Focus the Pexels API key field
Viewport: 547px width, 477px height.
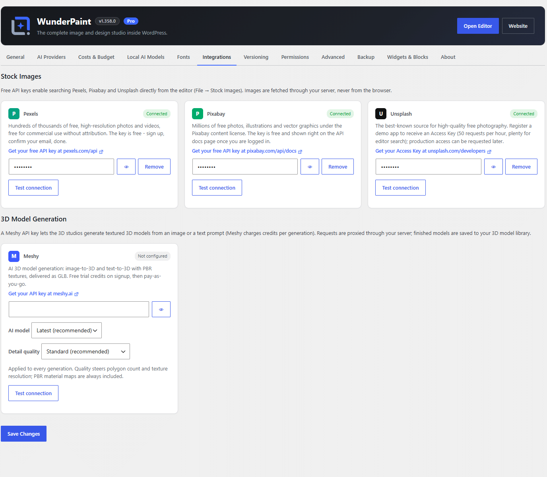pyautogui.click(x=61, y=167)
